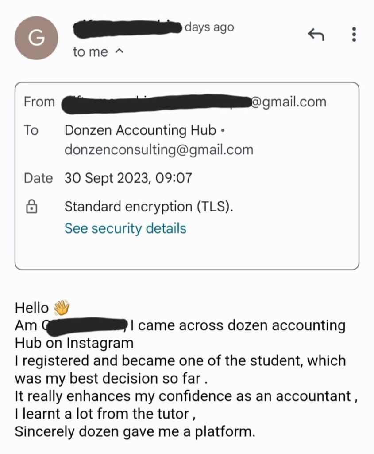The width and height of the screenshot is (374, 454).
Task: Select the donzenconsulting@gmail.com address
Action: 159,150
